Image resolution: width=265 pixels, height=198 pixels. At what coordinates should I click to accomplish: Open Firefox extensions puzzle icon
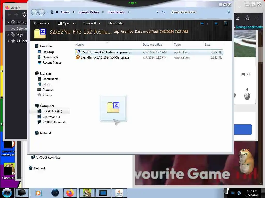[247, 18]
